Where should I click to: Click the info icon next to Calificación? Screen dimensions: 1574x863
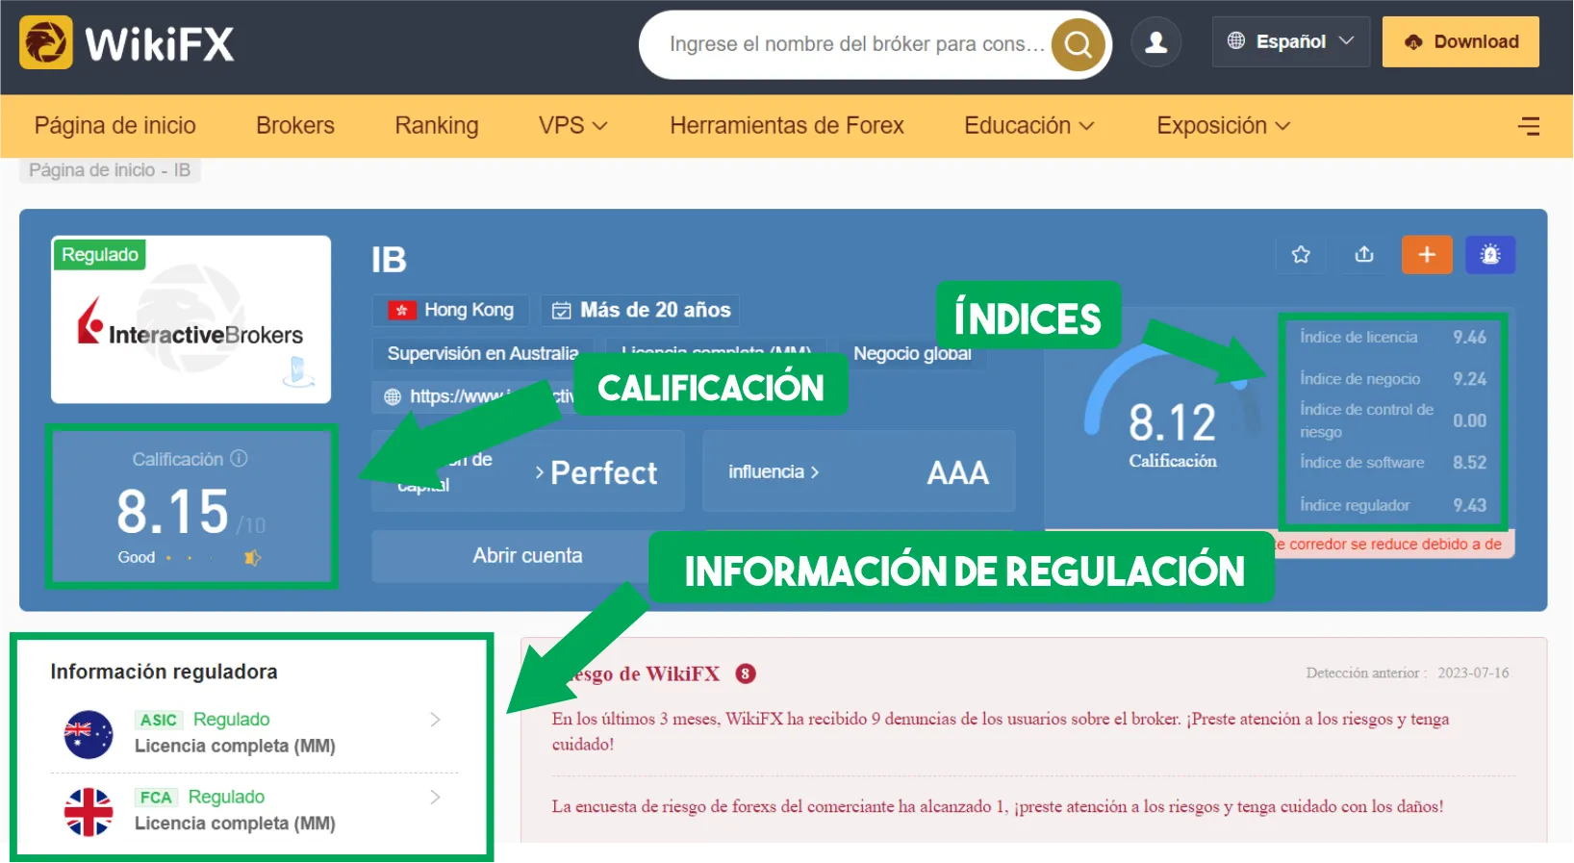[239, 459]
